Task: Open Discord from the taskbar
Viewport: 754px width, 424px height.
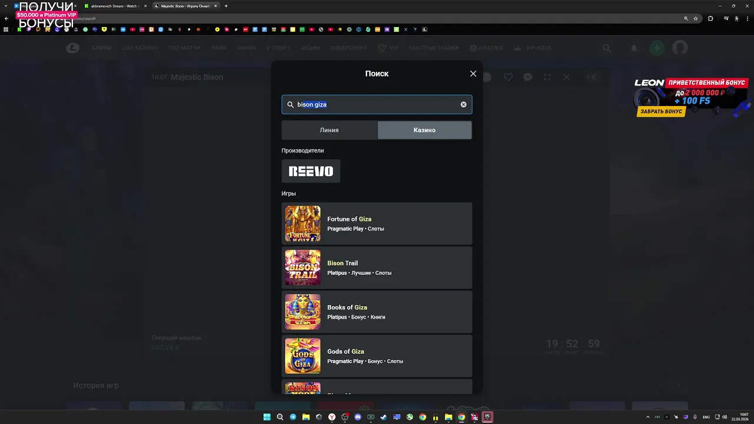Action: 358,417
